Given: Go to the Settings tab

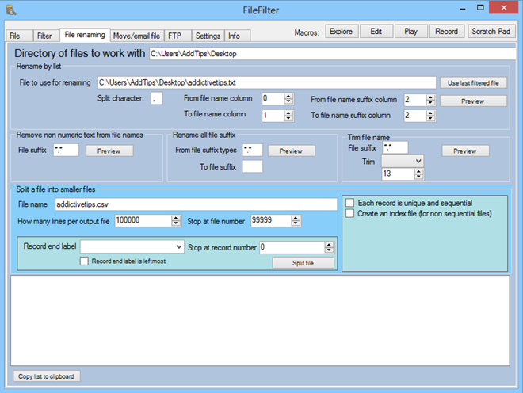Looking at the screenshot, I should (208, 36).
